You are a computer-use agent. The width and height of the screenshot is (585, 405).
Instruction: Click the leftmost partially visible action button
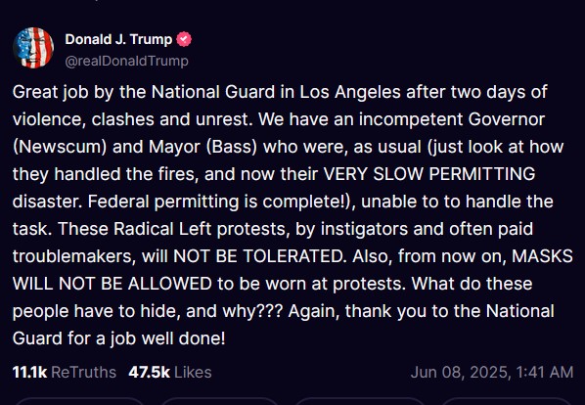tap(79, 401)
